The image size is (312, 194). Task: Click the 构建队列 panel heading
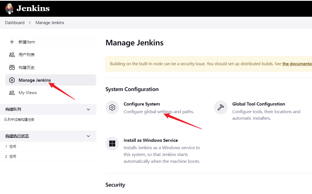pyautogui.click(x=13, y=109)
